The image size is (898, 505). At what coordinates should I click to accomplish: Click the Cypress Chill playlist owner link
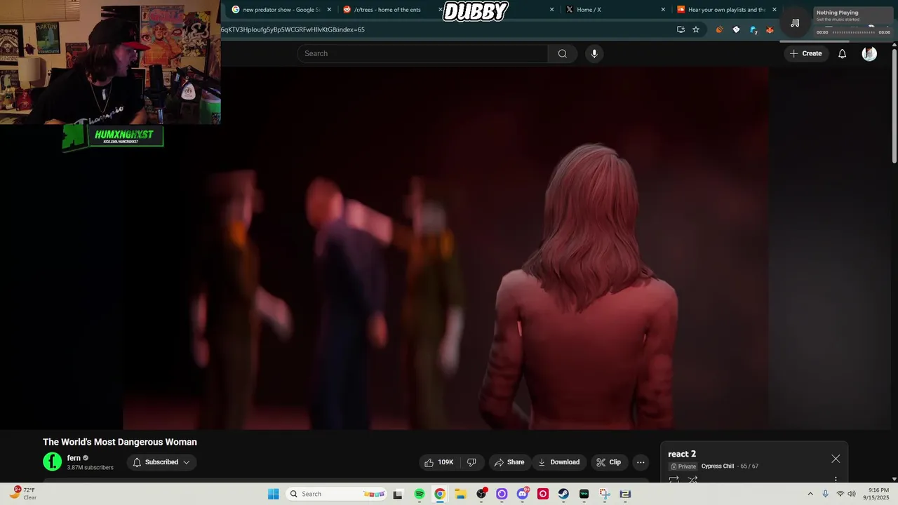[717, 466]
